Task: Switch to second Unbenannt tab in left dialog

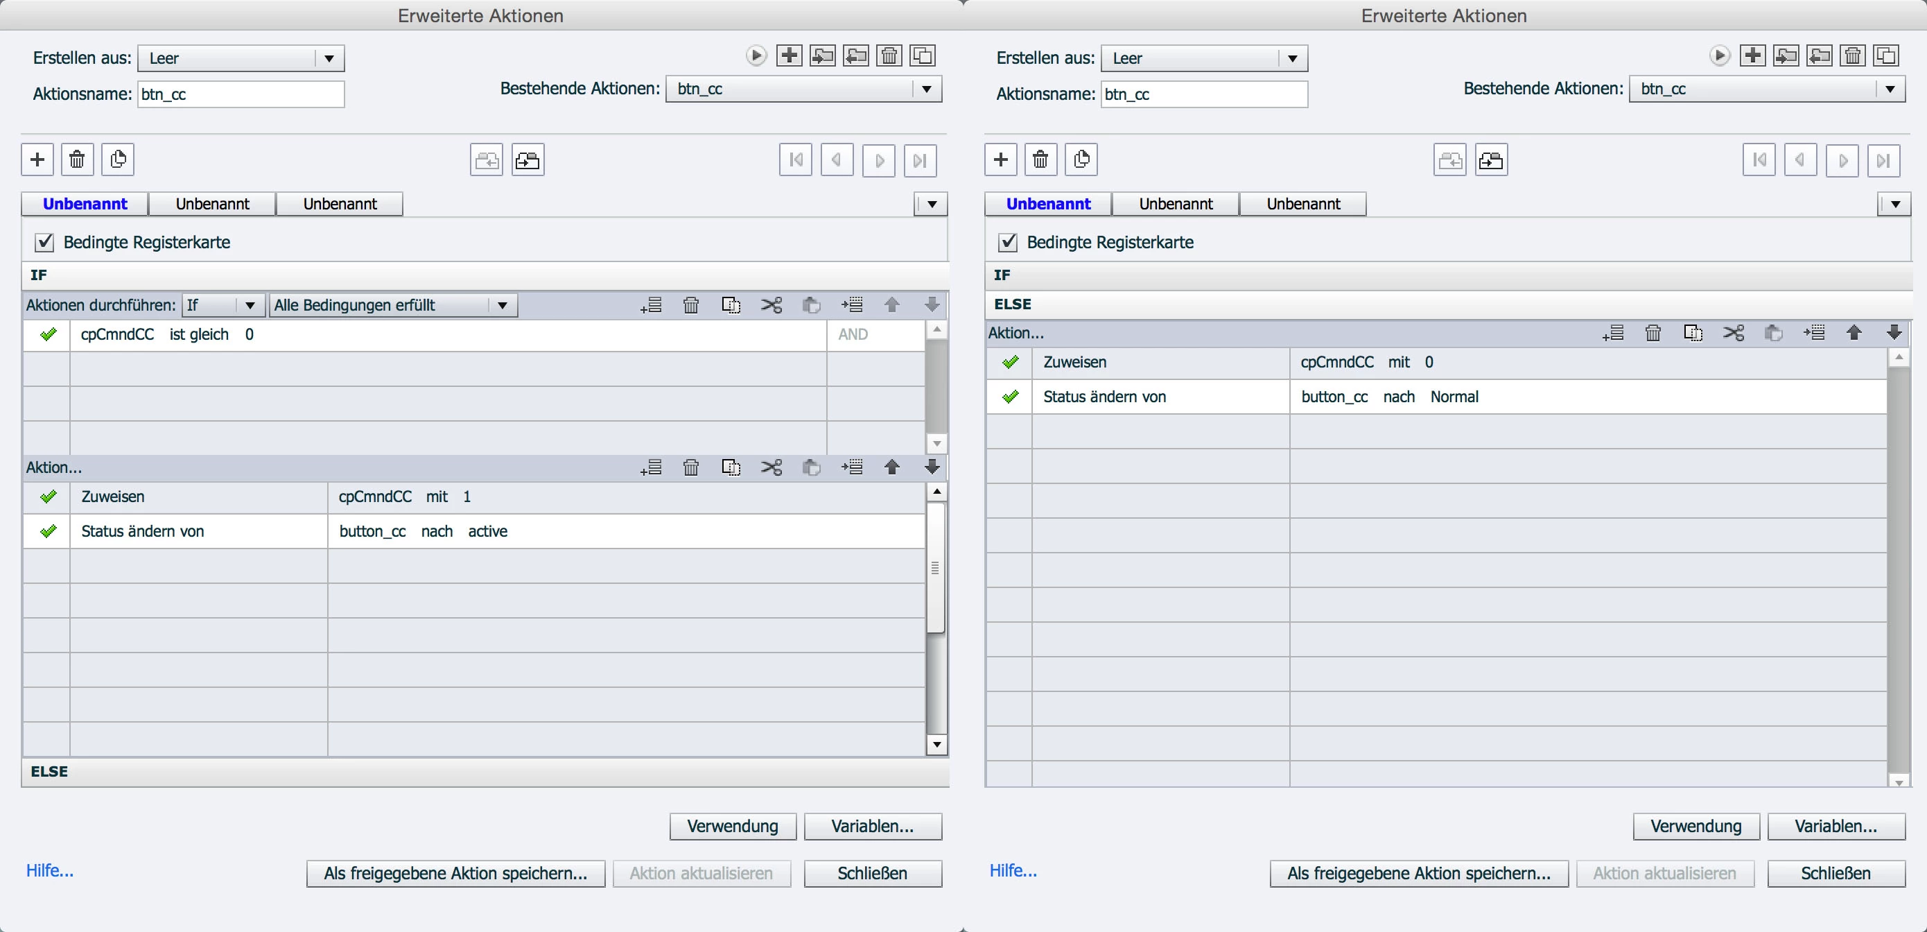Action: [x=212, y=205]
